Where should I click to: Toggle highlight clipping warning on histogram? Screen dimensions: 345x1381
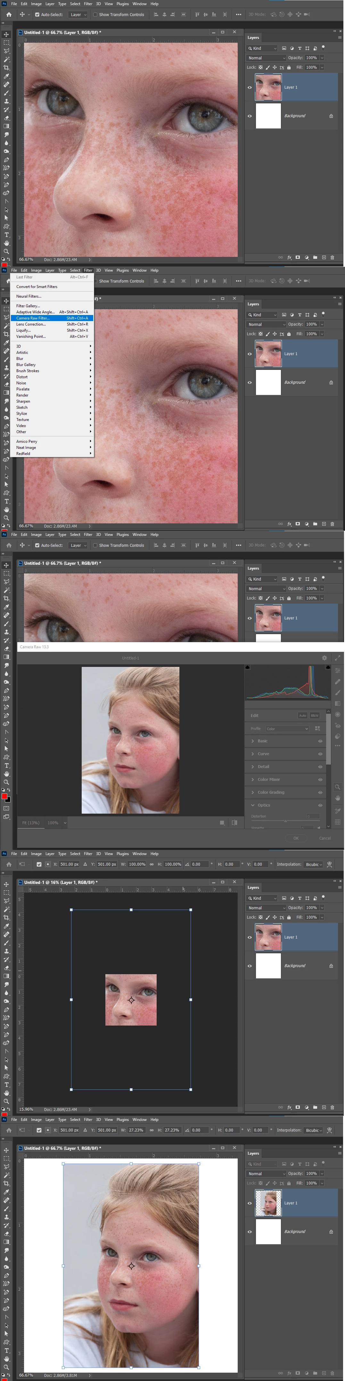(x=328, y=668)
